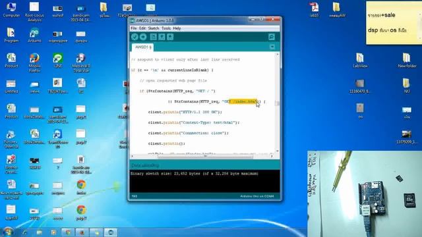Image resolution: width=422 pixels, height=237 pixels.
Task: Click the sticky note on desktop
Action: pos(394,22)
